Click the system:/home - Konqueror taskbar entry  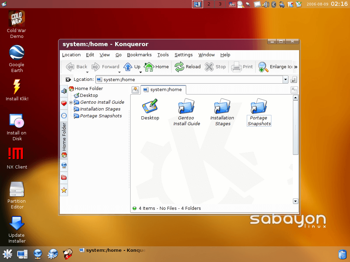coord(112,250)
